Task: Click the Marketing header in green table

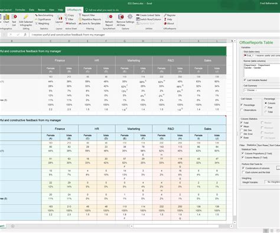Action: (134, 60)
